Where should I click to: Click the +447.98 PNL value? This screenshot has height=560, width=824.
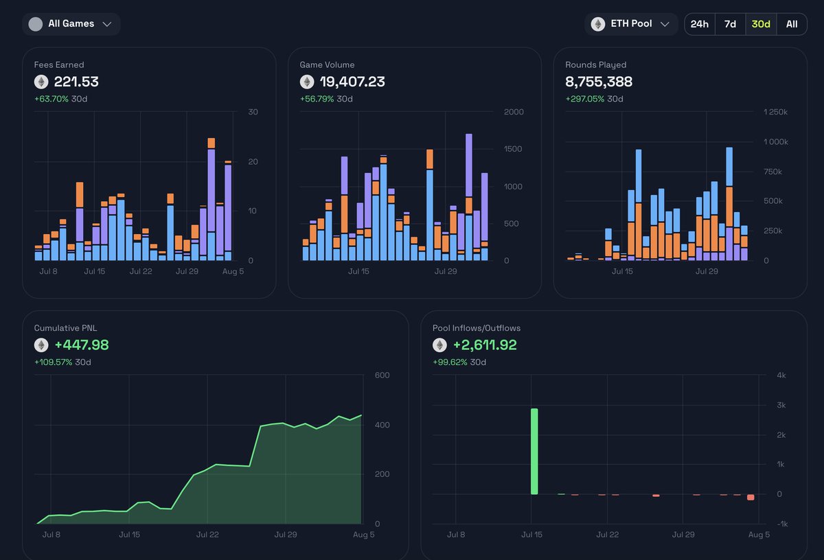point(82,345)
